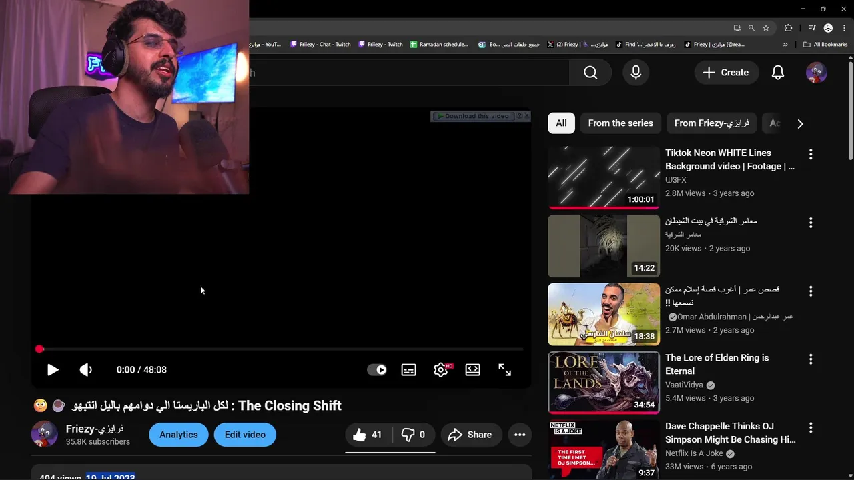
Task: Close the Download this video overlay
Action: coord(526,116)
